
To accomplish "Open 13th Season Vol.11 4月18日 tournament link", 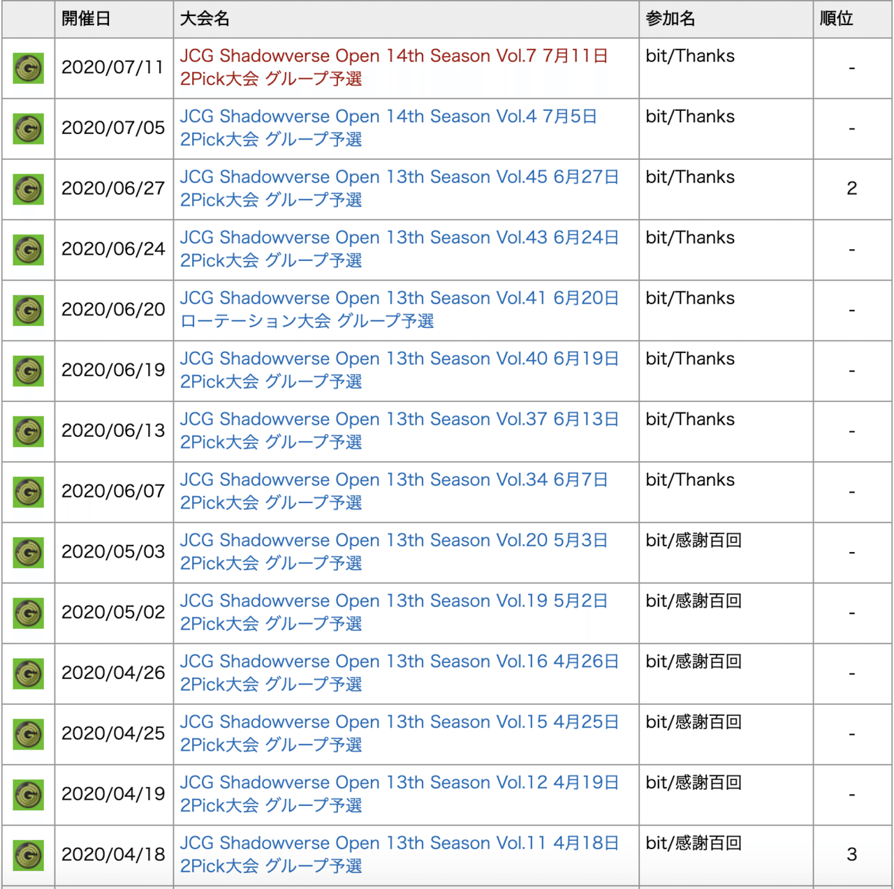I will coord(400,854).
